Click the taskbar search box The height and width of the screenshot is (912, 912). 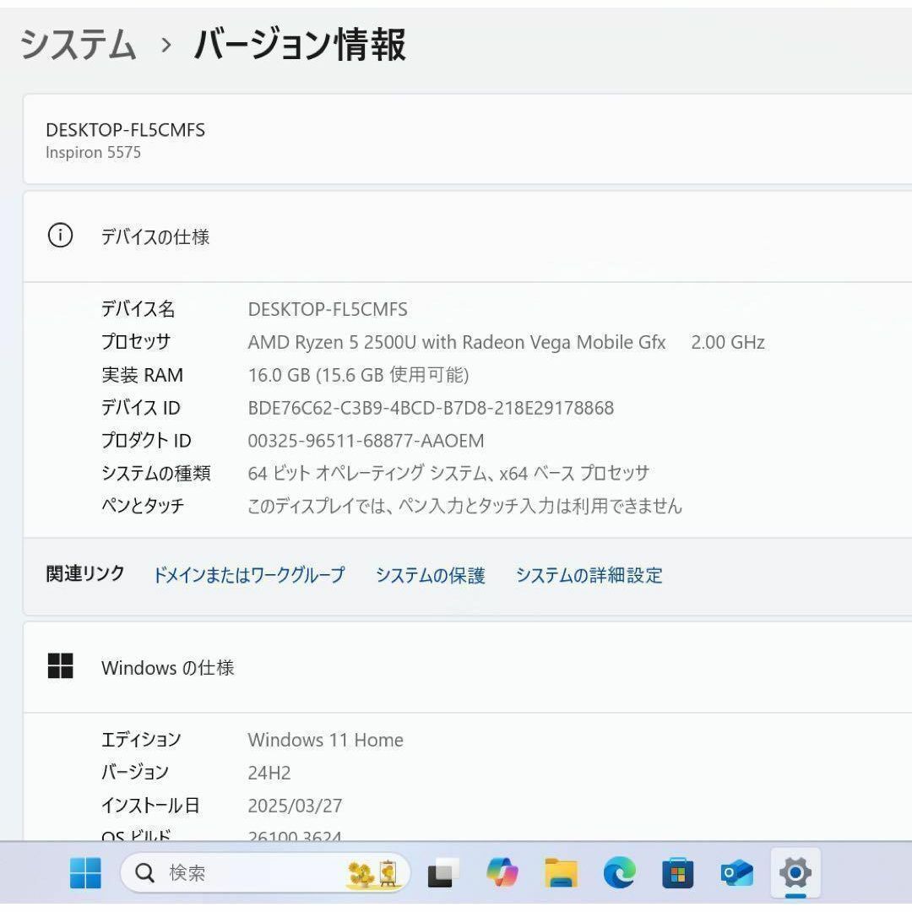(x=265, y=872)
